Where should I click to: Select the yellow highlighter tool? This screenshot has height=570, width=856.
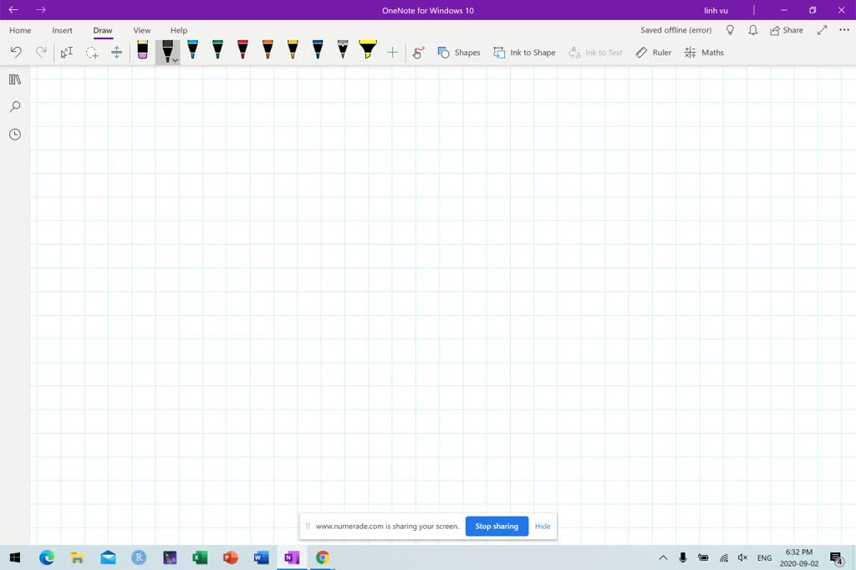click(x=367, y=52)
